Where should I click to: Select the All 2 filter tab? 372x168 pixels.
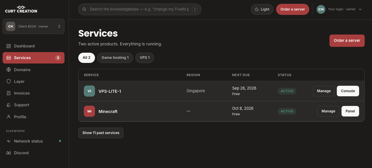coord(86,58)
